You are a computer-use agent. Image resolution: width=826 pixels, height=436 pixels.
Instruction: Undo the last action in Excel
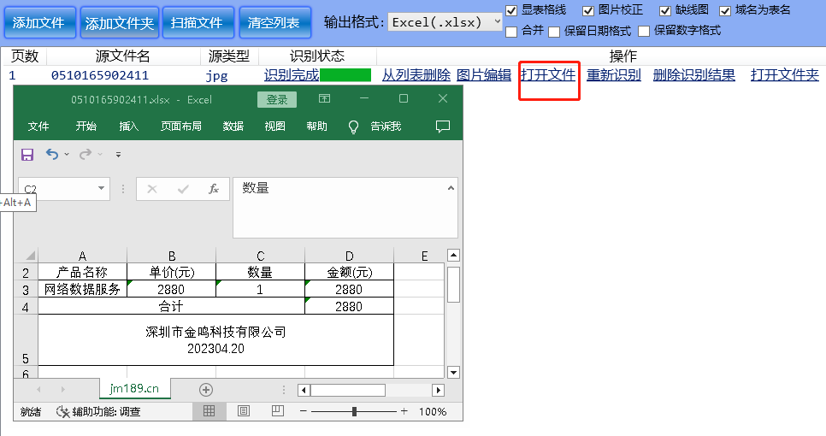tap(51, 154)
